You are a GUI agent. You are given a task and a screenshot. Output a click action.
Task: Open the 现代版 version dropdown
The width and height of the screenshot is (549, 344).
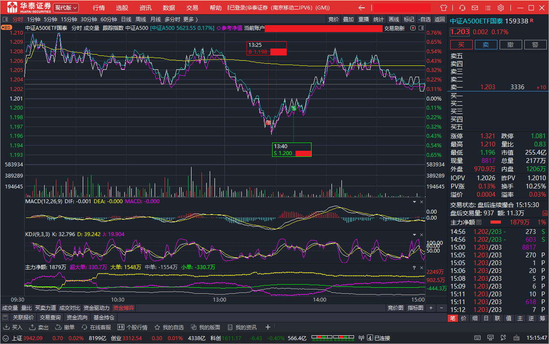coord(66,8)
